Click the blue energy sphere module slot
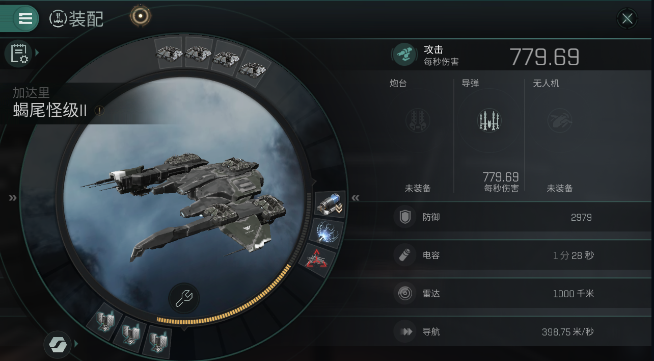Screen dimensions: 654x361 click(x=326, y=232)
